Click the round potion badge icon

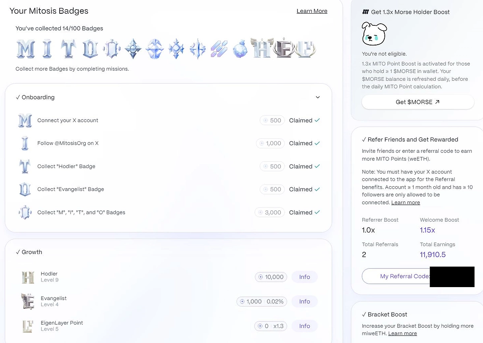click(241, 49)
